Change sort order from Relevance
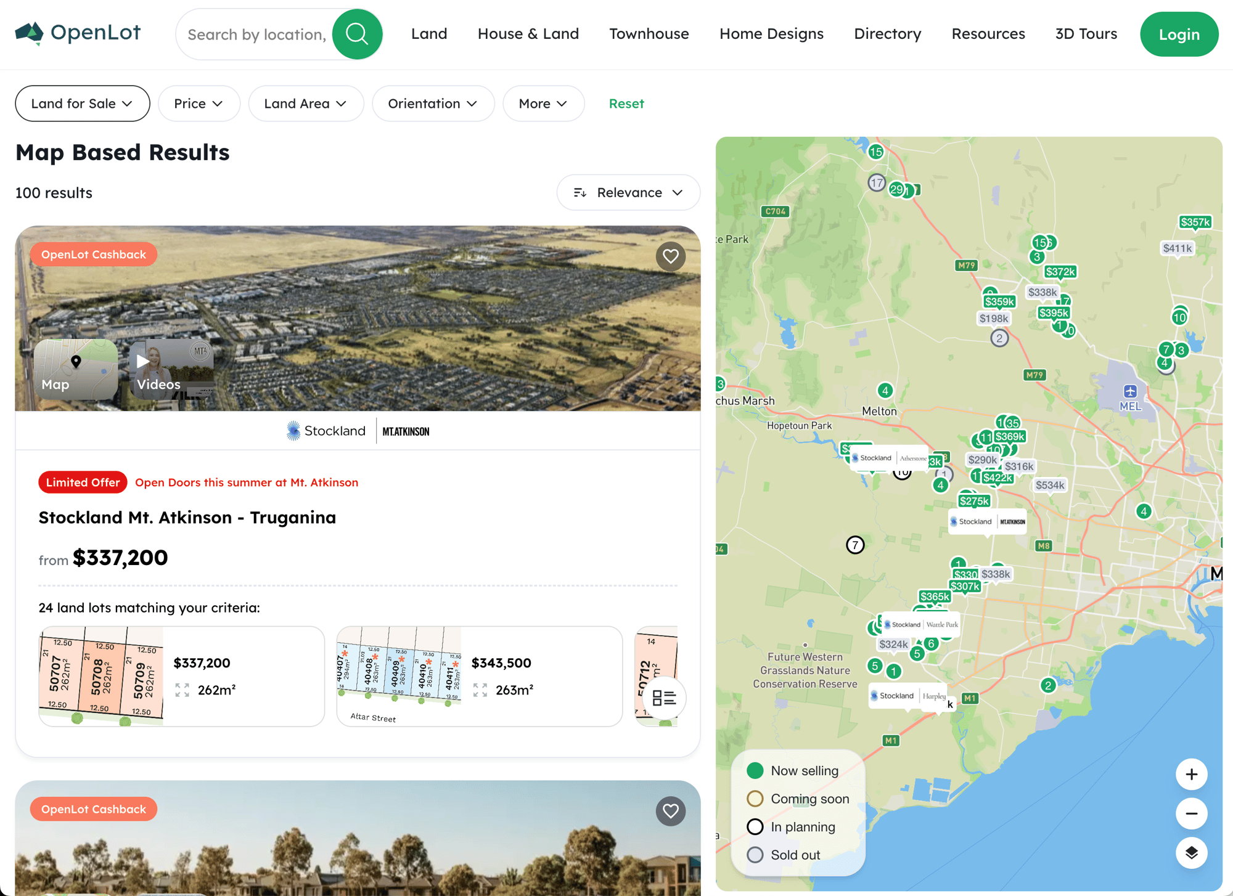This screenshot has width=1233, height=896. (628, 193)
